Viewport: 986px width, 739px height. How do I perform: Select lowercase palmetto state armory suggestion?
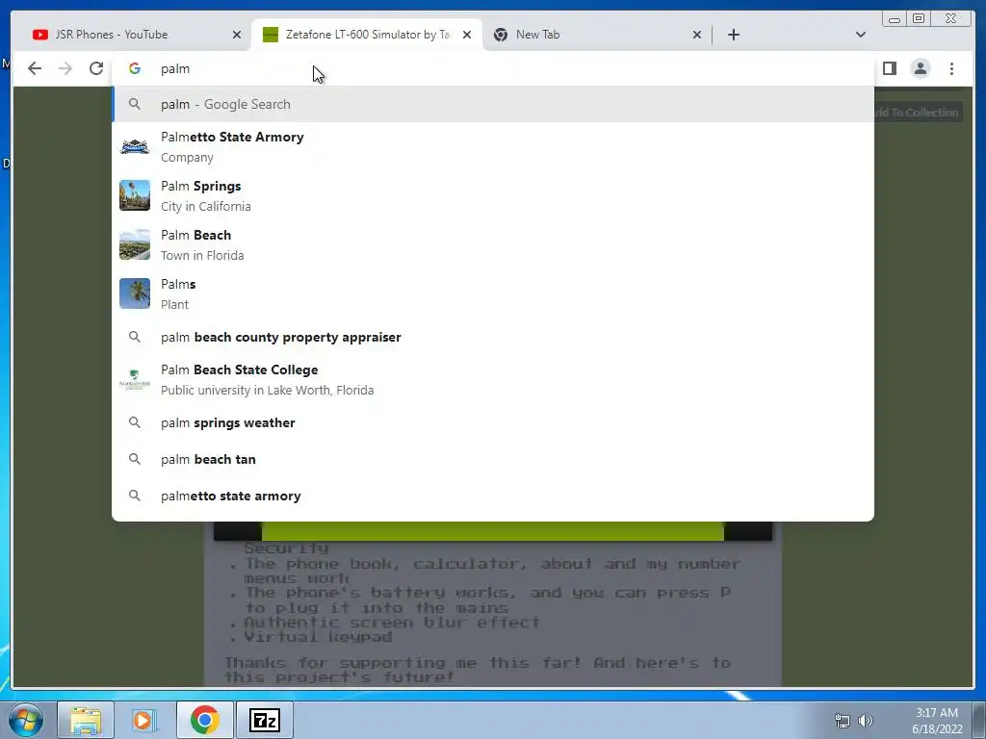(493, 496)
